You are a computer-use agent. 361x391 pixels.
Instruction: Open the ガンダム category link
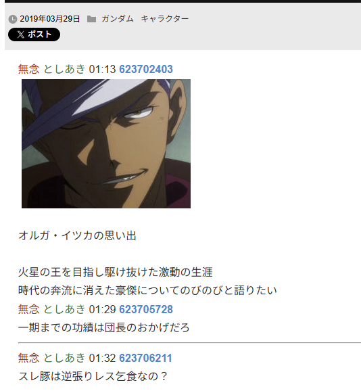pyautogui.click(x=118, y=19)
